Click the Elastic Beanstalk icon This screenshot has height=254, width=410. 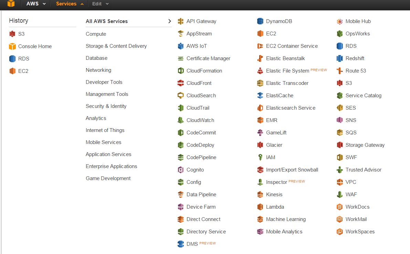[x=260, y=58]
